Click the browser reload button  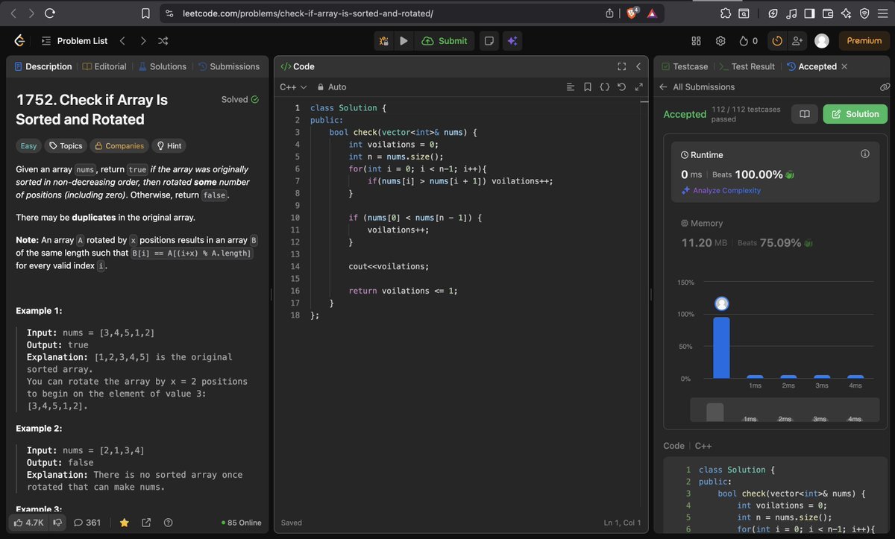[x=50, y=13]
